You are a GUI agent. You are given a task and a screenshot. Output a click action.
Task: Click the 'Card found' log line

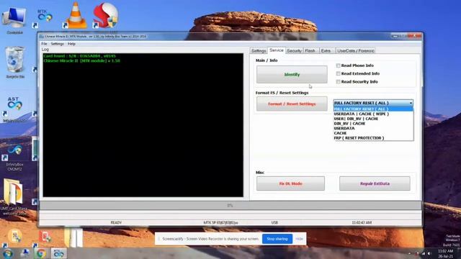79,56
